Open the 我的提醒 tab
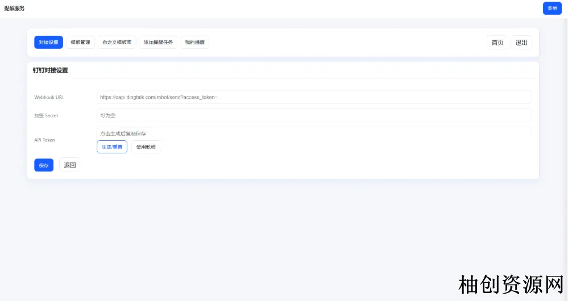 coord(195,43)
